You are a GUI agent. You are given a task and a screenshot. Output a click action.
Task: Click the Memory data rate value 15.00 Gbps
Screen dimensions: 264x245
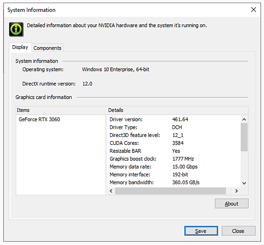tap(185, 167)
